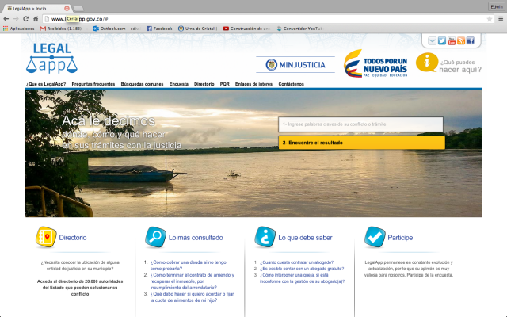Click the magnifier Lo más consultado icon

pos(155,237)
